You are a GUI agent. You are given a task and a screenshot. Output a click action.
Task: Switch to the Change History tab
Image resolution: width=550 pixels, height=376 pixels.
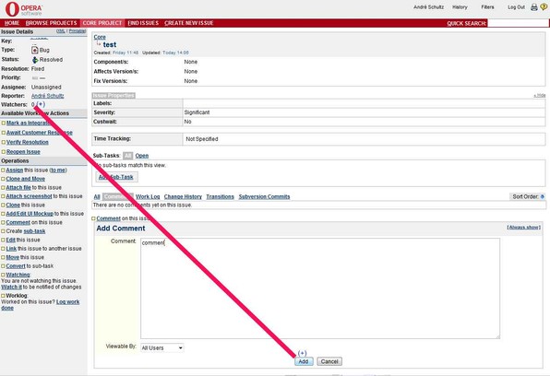tap(183, 197)
